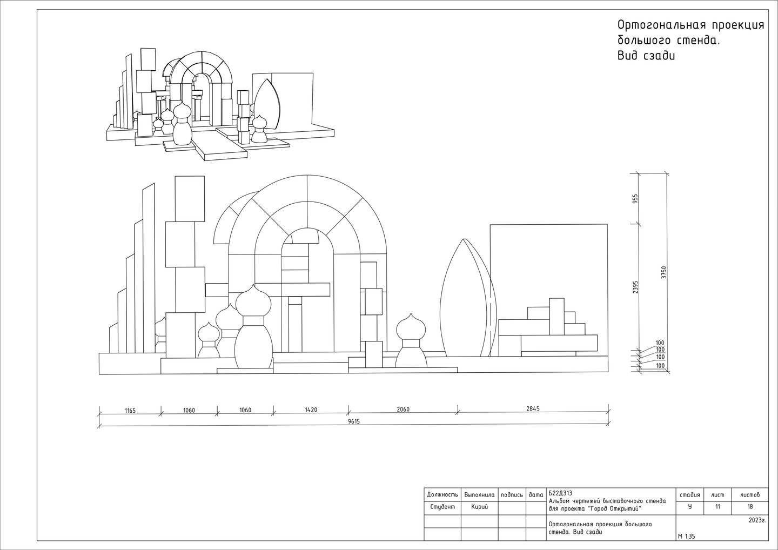Click the 'подпись' header in title block

pos(512,494)
